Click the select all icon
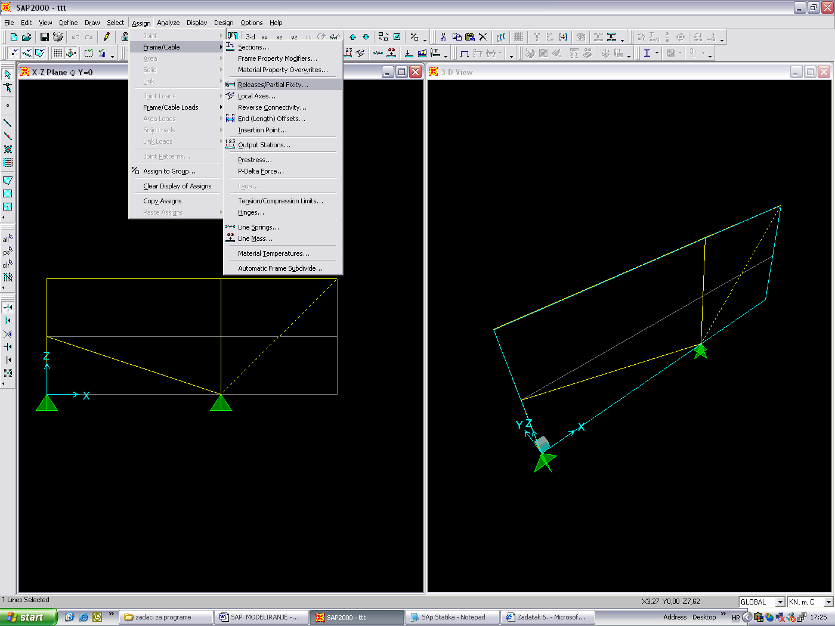835x626 pixels. click(8, 238)
